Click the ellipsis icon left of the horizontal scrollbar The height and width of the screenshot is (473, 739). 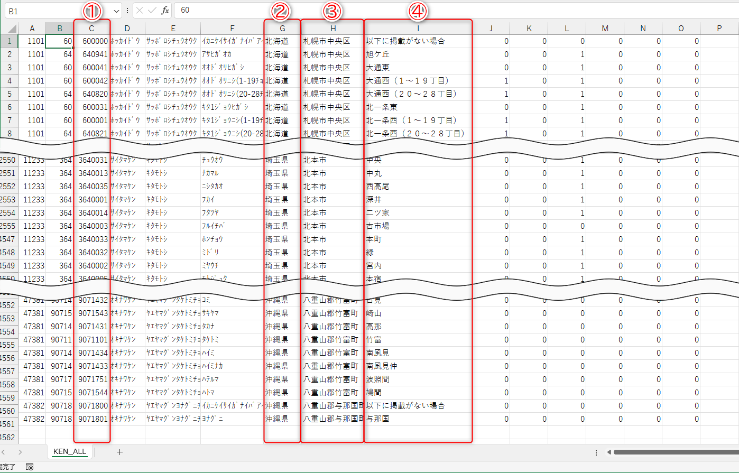click(x=596, y=452)
